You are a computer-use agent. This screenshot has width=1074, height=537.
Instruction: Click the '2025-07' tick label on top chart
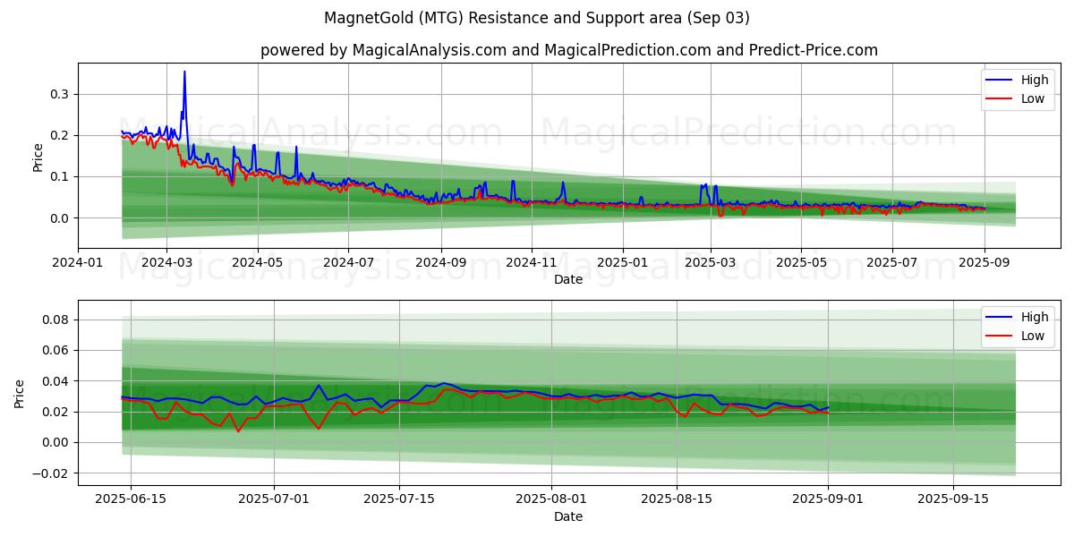pos(892,262)
